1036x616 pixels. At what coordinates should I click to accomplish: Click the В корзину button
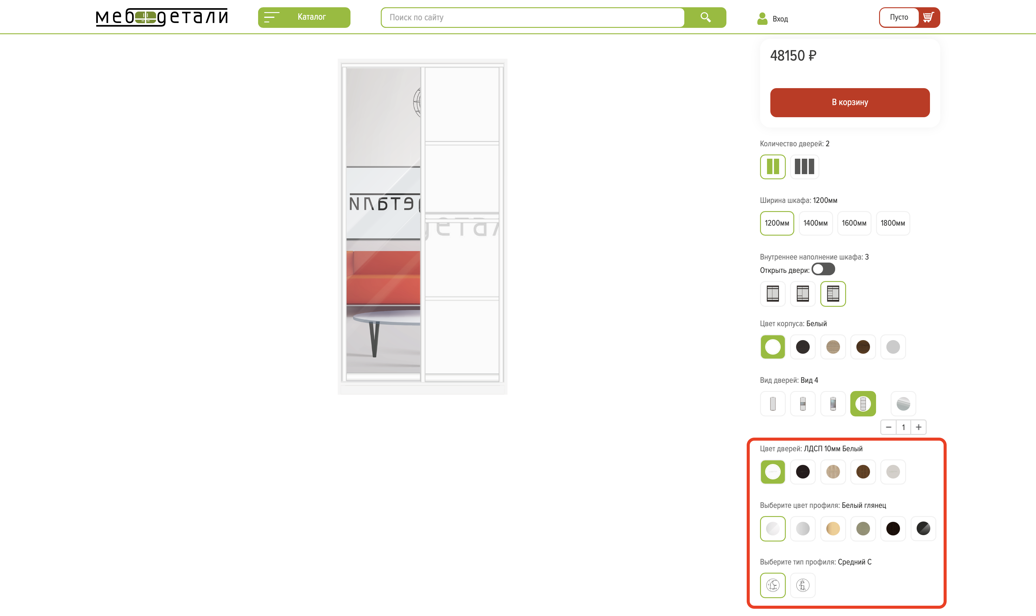(x=850, y=102)
